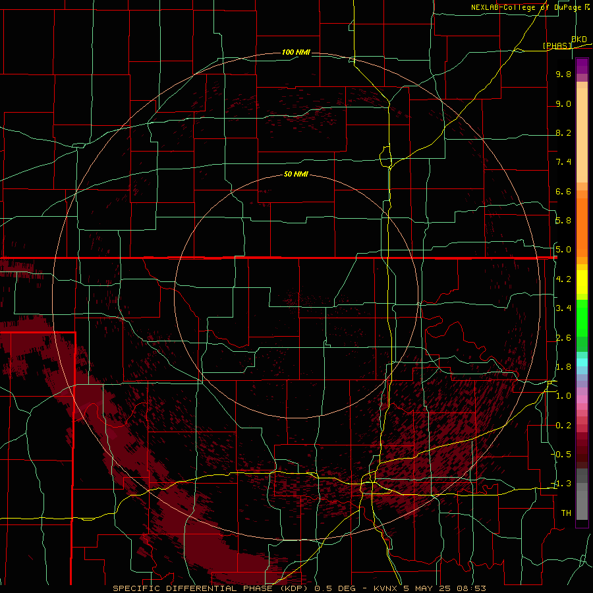Select the 1.0 scale label
This screenshot has width=593, height=593.
tap(563, 396)
